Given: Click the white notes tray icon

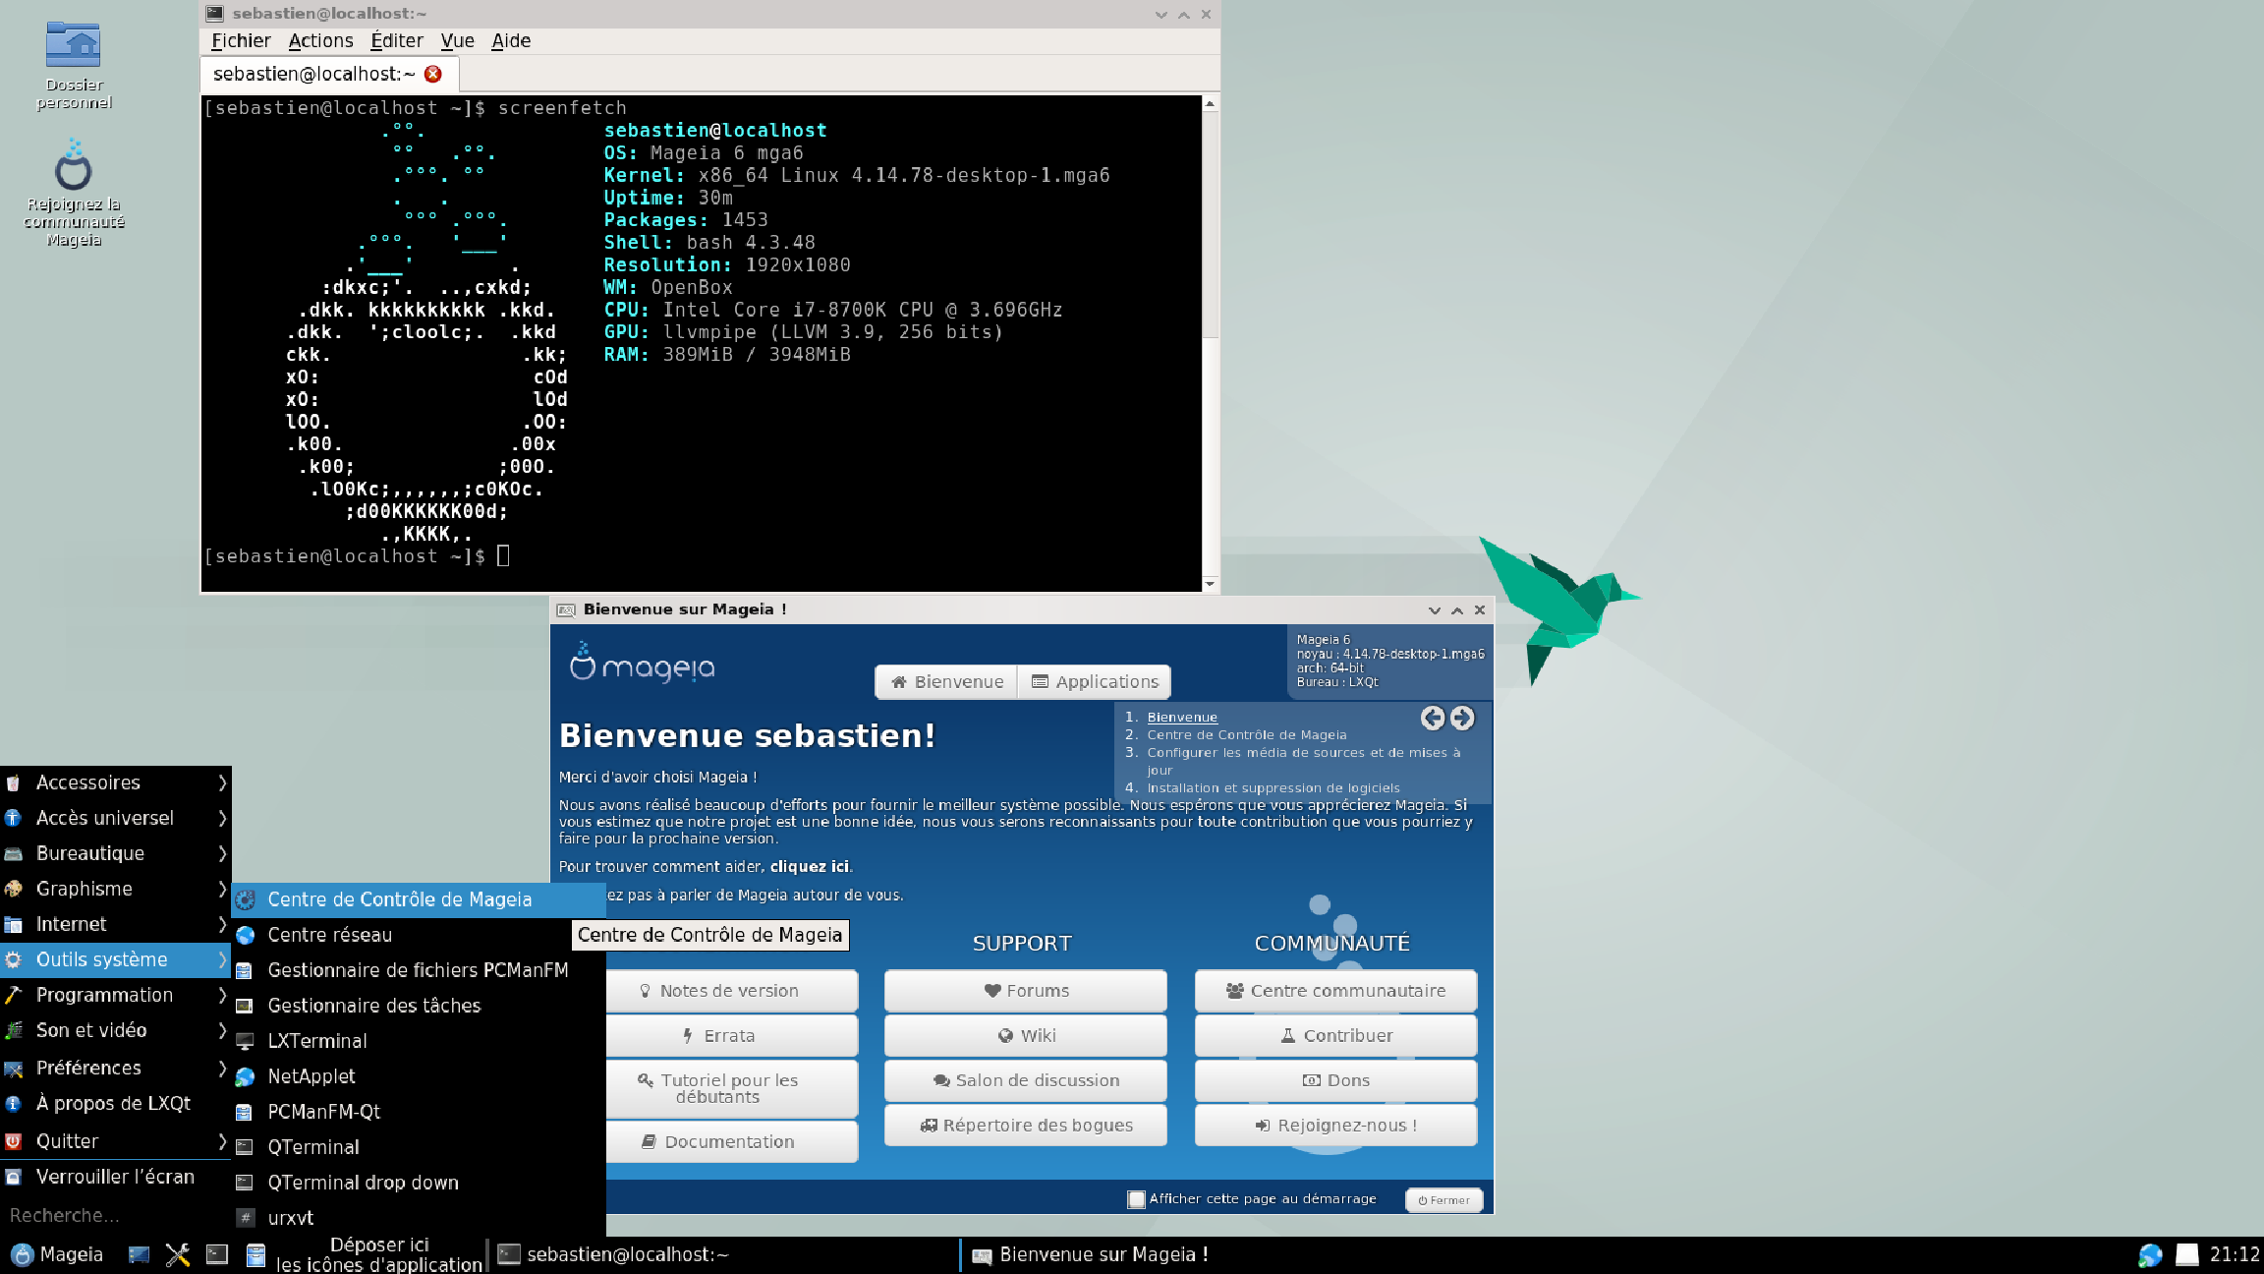Looking at the screenshot, I should (2187, 1254).
